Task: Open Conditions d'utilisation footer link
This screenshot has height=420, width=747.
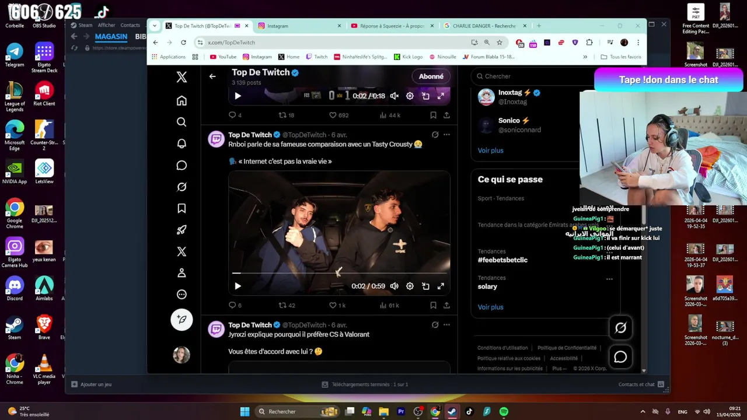Action: click(x=502, y=348)
